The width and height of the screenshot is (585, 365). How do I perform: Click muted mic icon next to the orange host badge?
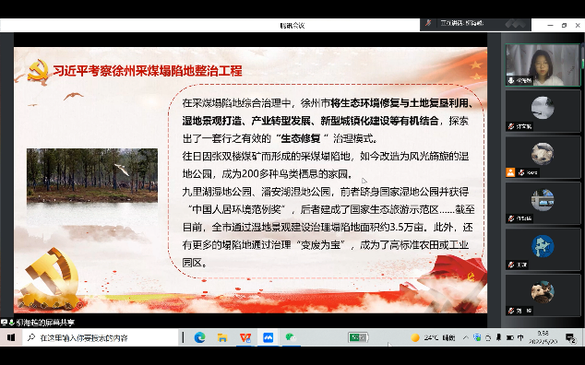[x=521, y=172]
